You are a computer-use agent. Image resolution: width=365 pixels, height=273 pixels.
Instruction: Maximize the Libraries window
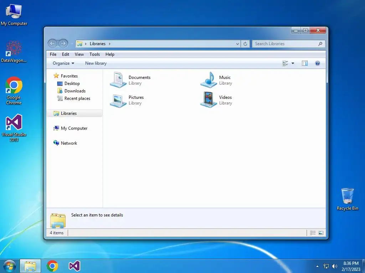(x=305, y=31)
